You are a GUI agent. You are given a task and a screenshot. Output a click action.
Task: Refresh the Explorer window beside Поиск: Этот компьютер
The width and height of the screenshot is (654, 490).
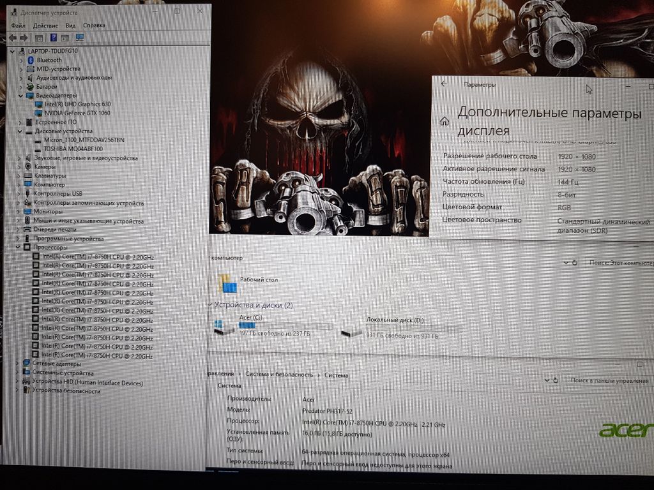click(x=575, y=263)
